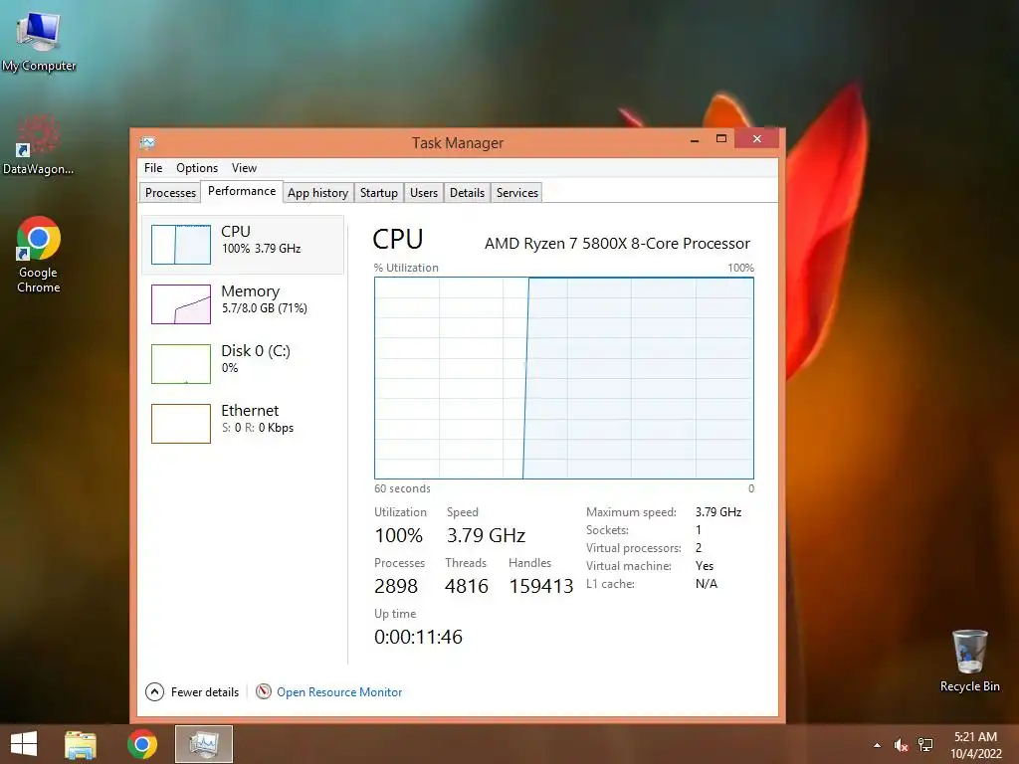
Task: Launch Google Chrome from the desktop
Action: (39, 254)
